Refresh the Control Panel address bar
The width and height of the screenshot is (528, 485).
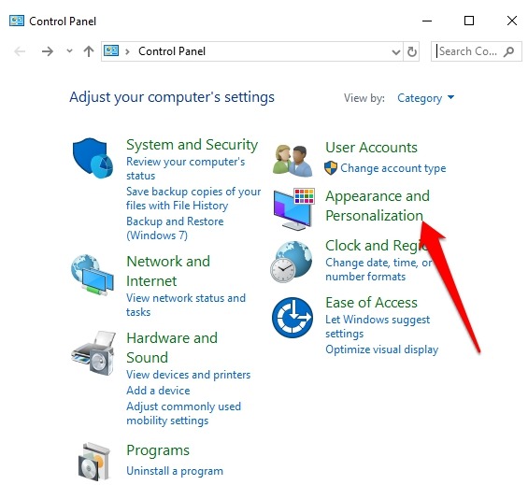[x=411, y=51]
